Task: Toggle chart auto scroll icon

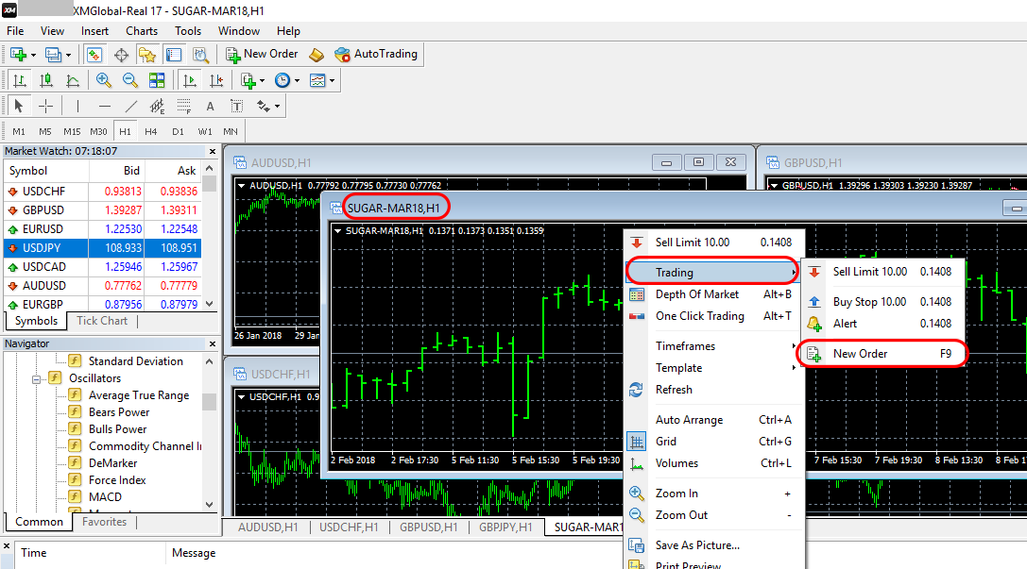Action: coord(189,80)
